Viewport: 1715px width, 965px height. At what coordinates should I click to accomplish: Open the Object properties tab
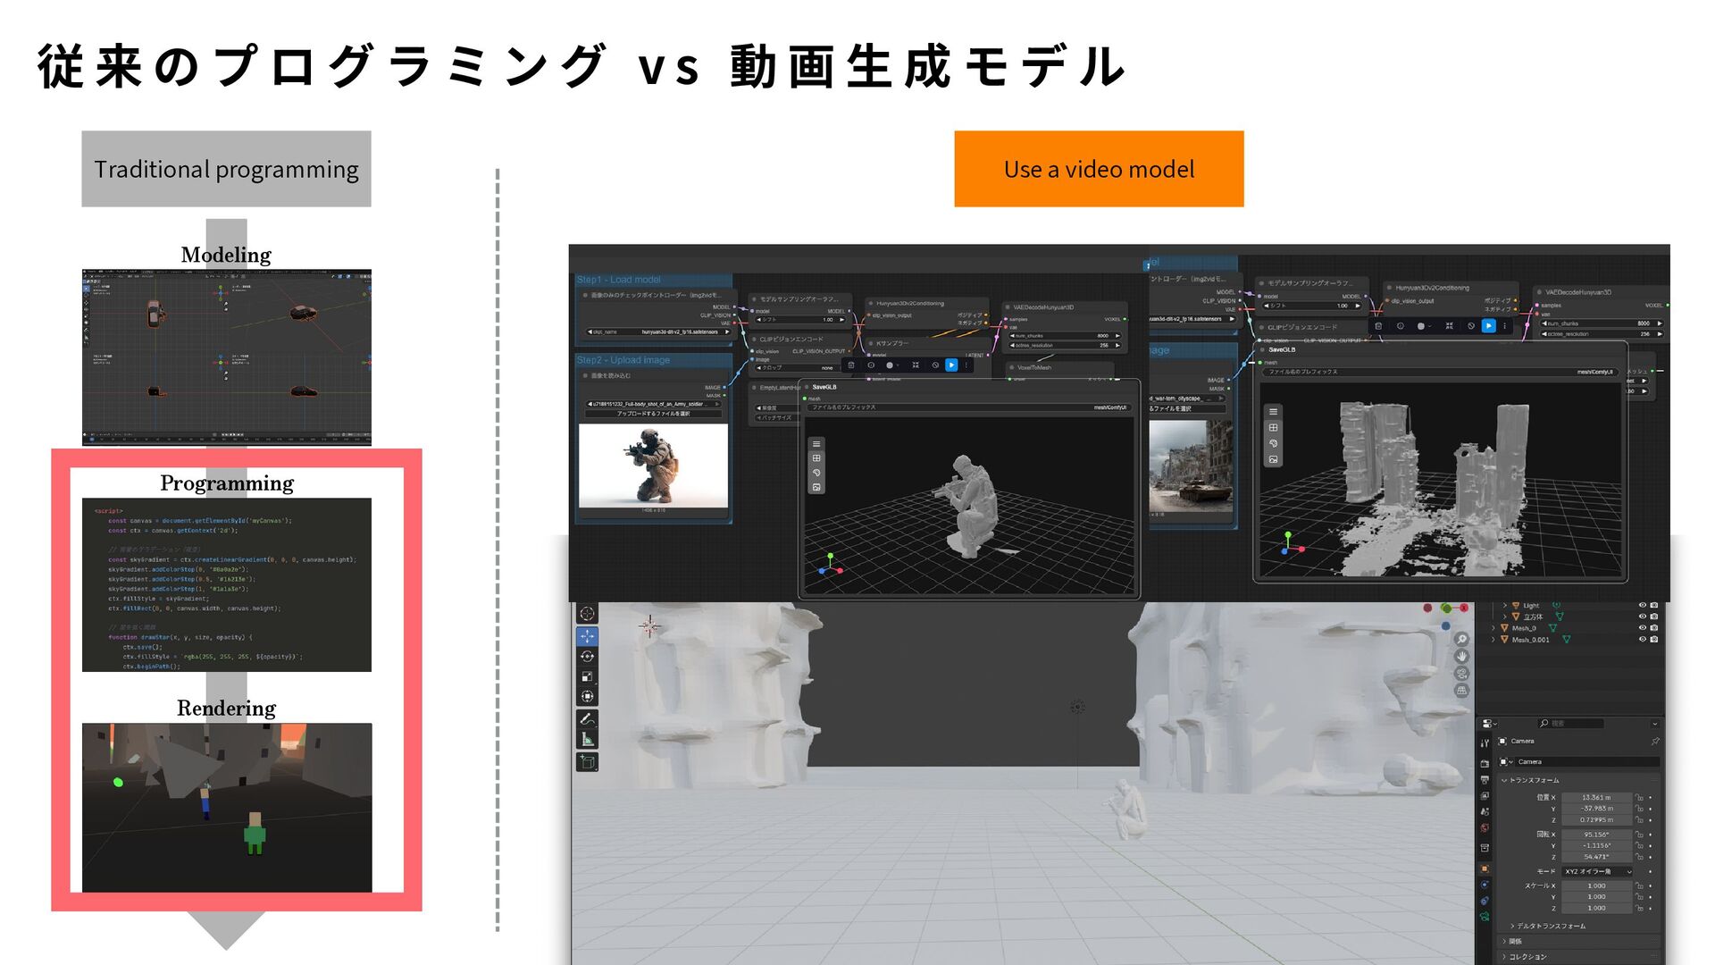pyautogui.click(x=1485, y=868)
